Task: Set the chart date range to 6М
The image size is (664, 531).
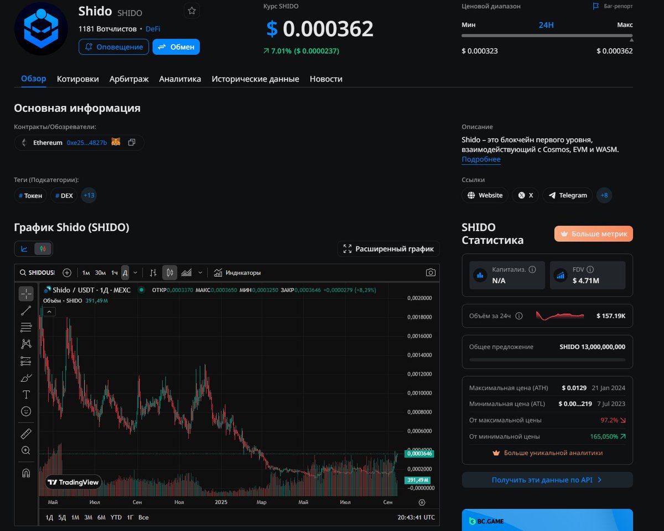Action: (x=101, y=517)
